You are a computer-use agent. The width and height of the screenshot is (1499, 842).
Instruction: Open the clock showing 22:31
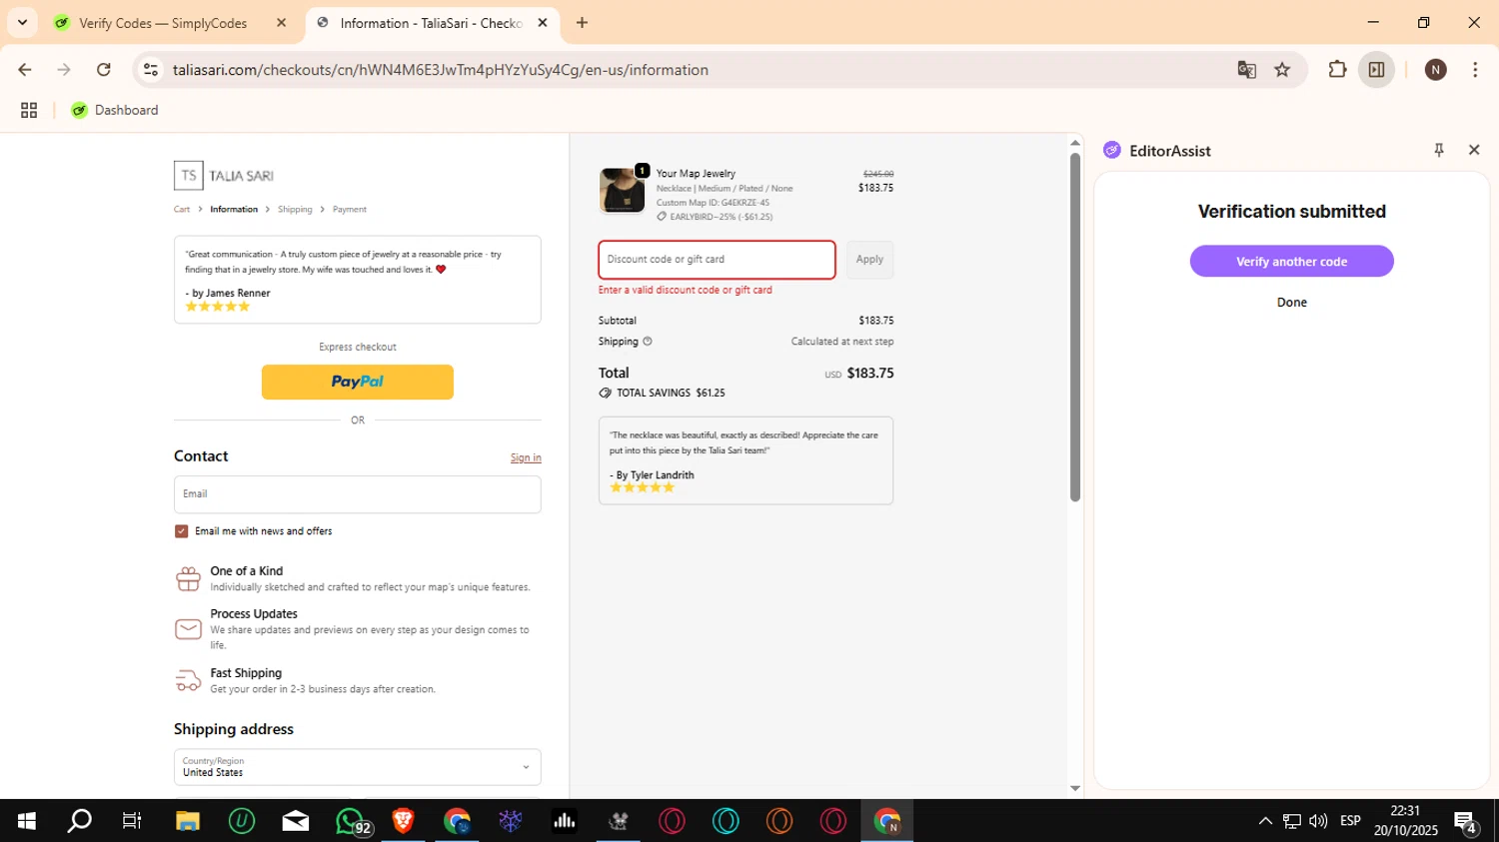point(1405,821)
